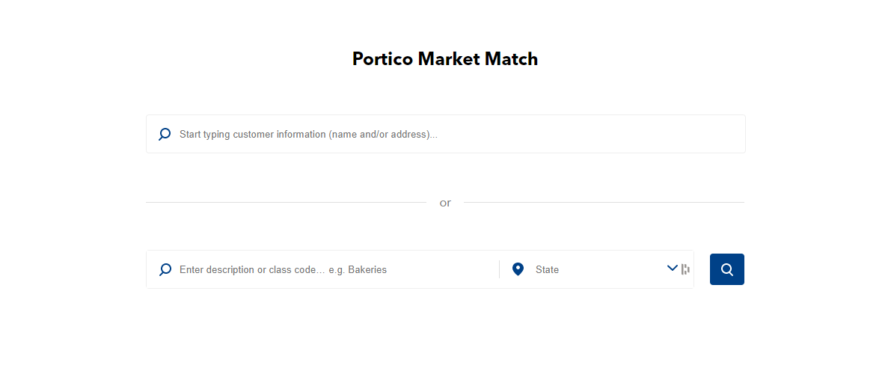Open the State selection combo box
Screen dimensions: 894x392
[x=598, y=269]
